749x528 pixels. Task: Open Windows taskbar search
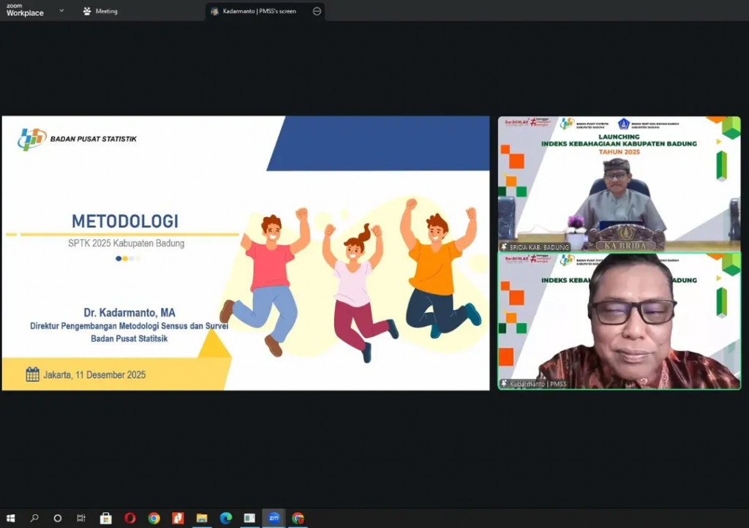click(34, 518)
